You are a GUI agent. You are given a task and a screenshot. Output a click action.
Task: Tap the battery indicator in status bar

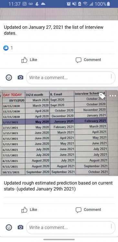108,4
